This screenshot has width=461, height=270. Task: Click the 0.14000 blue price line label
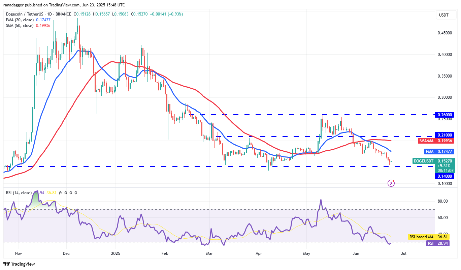pyautogui.click(x=446, y=176)
